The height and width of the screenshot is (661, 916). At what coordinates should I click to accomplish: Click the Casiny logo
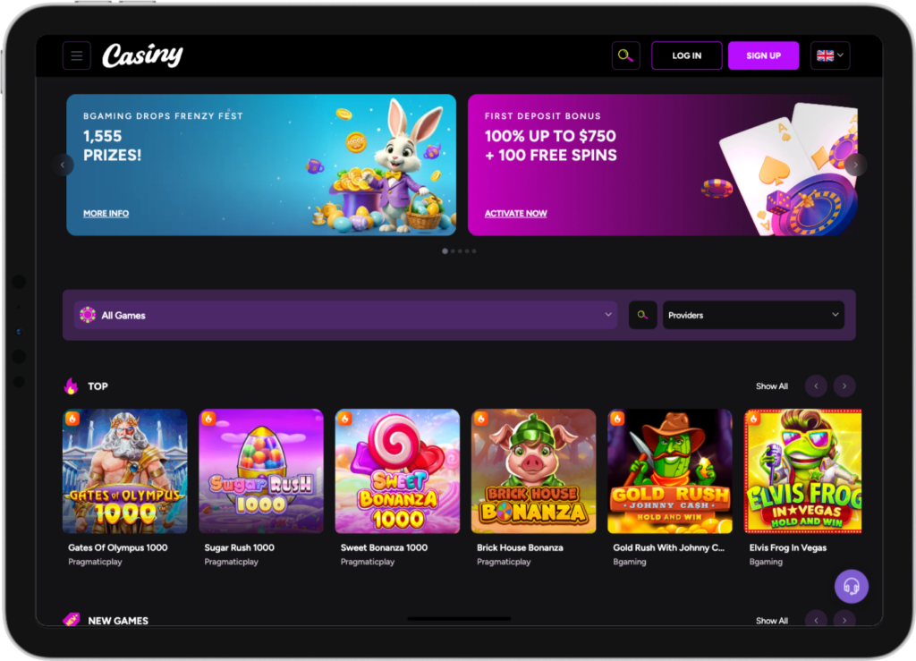[142, 55]
